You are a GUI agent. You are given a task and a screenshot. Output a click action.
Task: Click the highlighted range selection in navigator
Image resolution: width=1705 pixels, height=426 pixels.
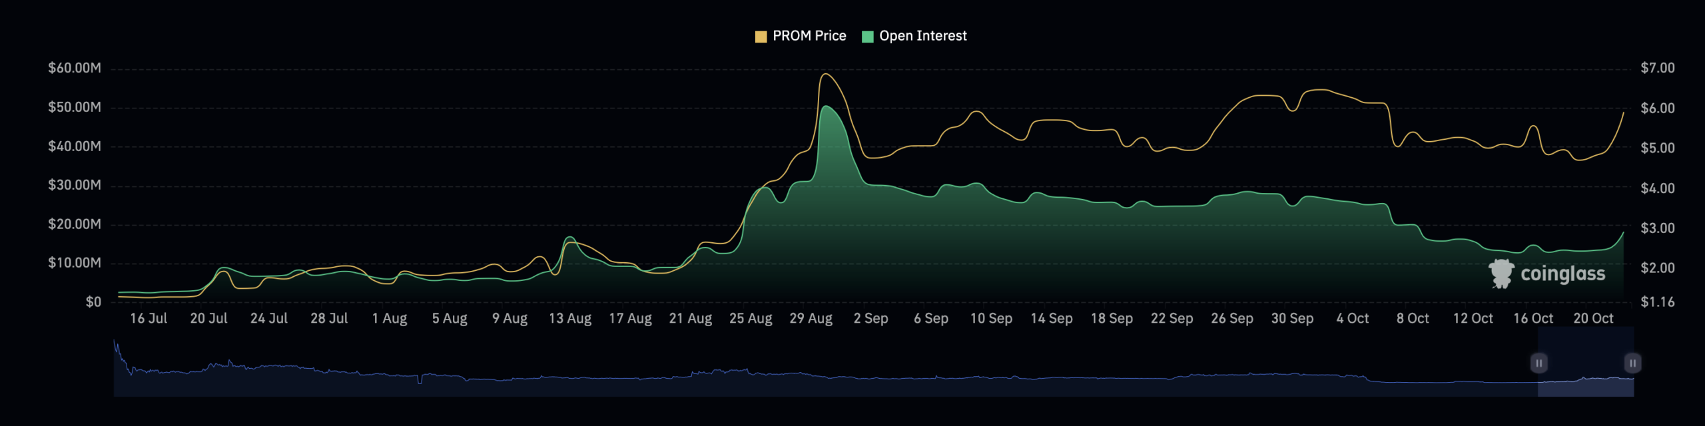(1586, 363)
